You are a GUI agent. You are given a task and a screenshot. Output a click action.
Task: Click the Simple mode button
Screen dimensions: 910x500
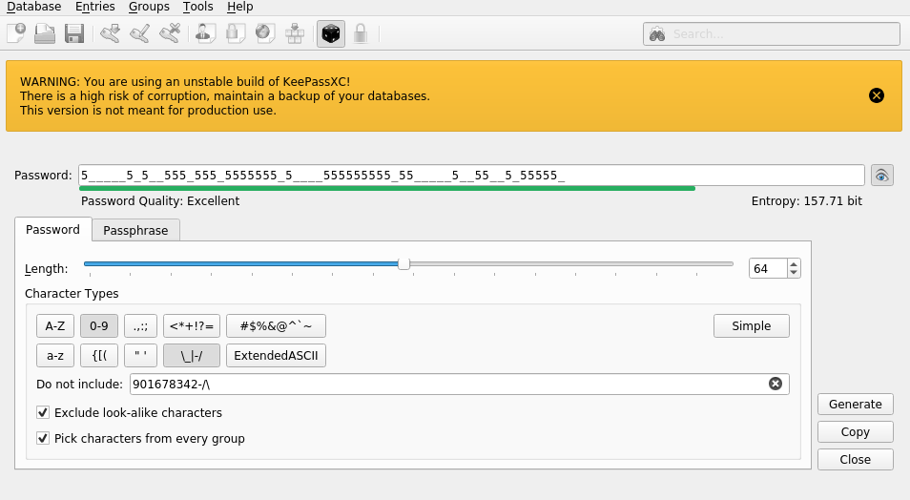751,325
